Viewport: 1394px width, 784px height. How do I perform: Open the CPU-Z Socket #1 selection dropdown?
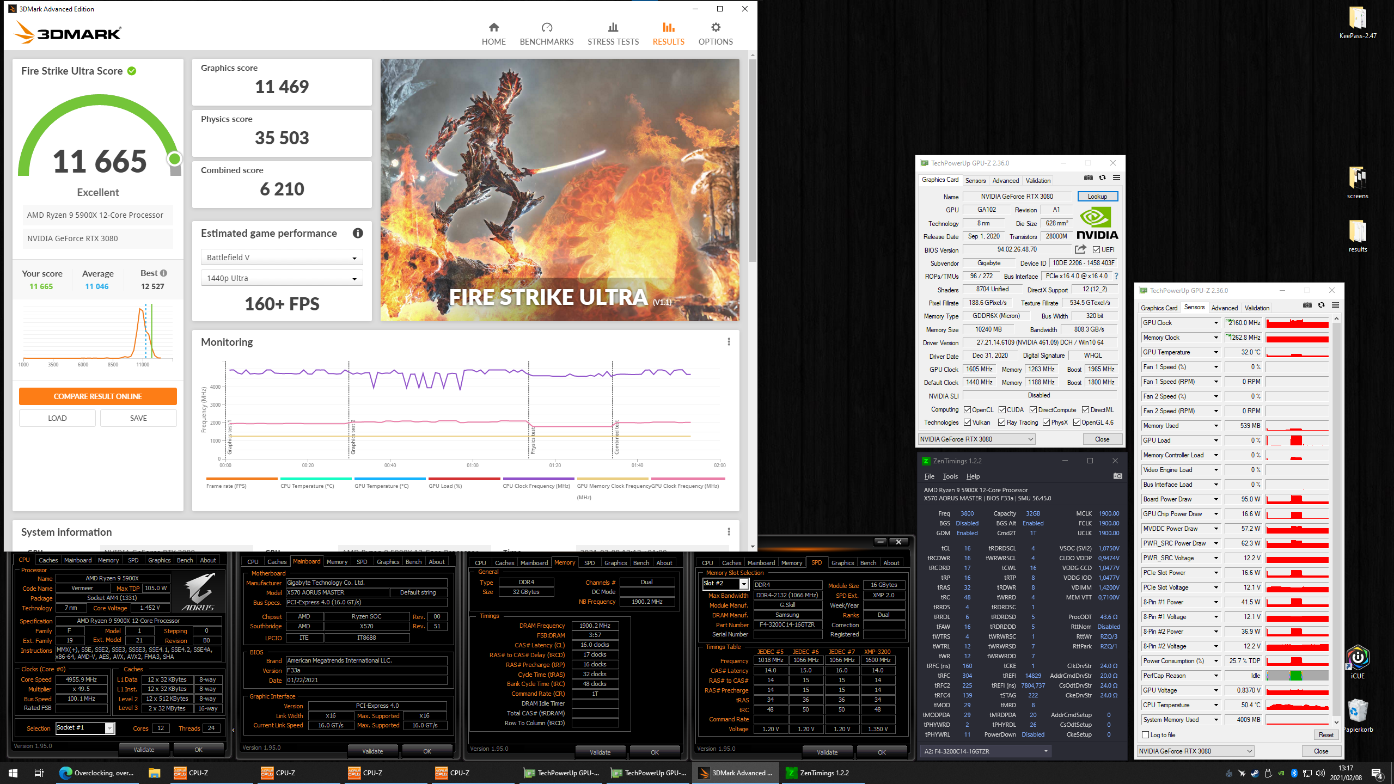85,728
